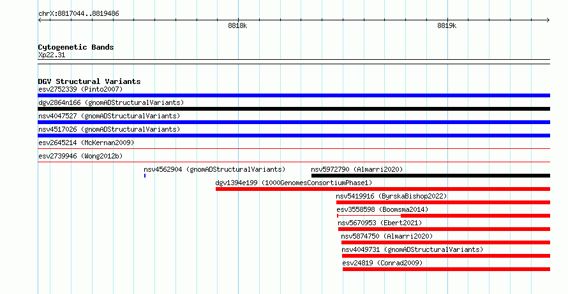Open dgv2864n166 gnomAD variant label
The width and height of the screenshot is (568, 294).
coord(111,102)
